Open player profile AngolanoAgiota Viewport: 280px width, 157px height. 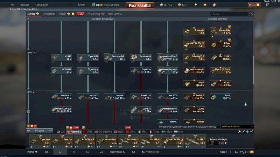point(111,5)
